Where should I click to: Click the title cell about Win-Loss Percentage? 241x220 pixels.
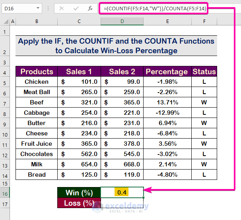116,46
